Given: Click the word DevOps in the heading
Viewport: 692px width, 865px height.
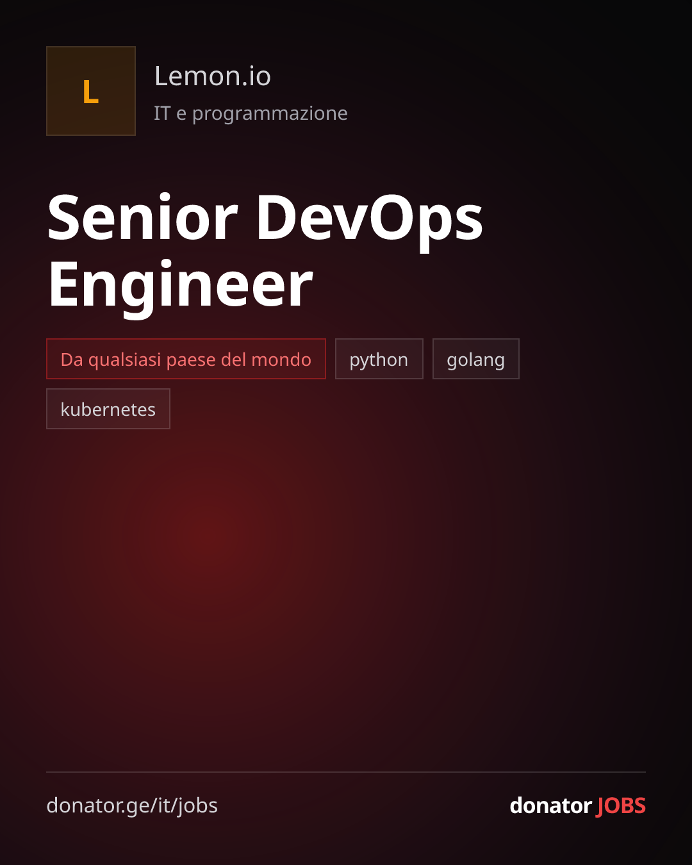Looking at the screenshot, I should [369, 219].
